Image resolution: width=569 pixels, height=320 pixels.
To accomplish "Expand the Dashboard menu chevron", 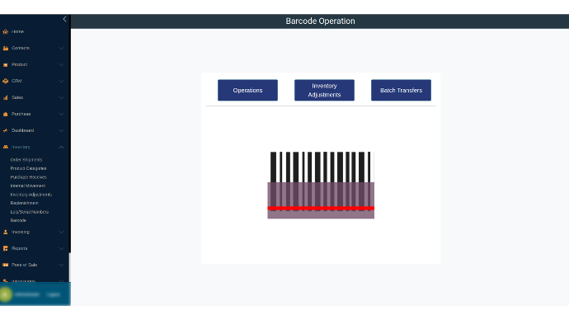I will click(61, 130).
